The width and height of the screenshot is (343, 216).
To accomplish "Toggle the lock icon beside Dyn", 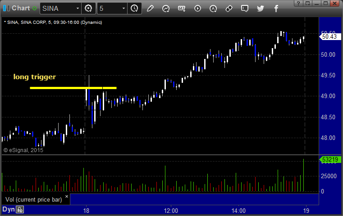I will click(x=20, y=210).
